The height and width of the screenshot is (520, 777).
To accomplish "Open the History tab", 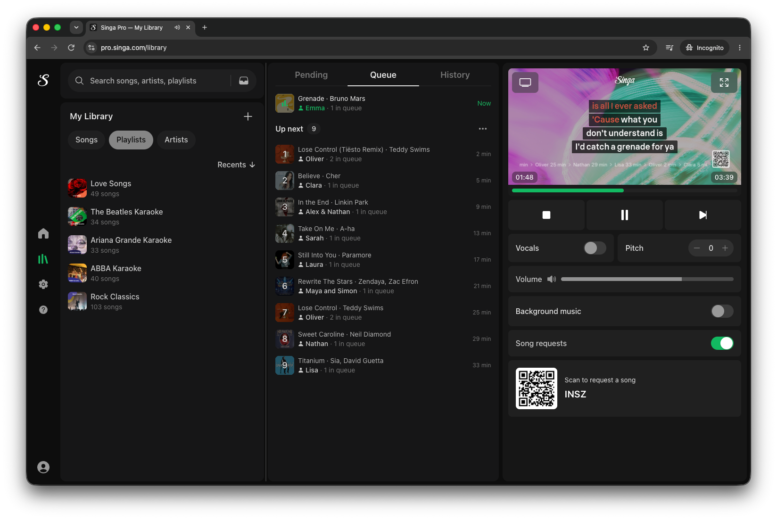I will point(455,75).
